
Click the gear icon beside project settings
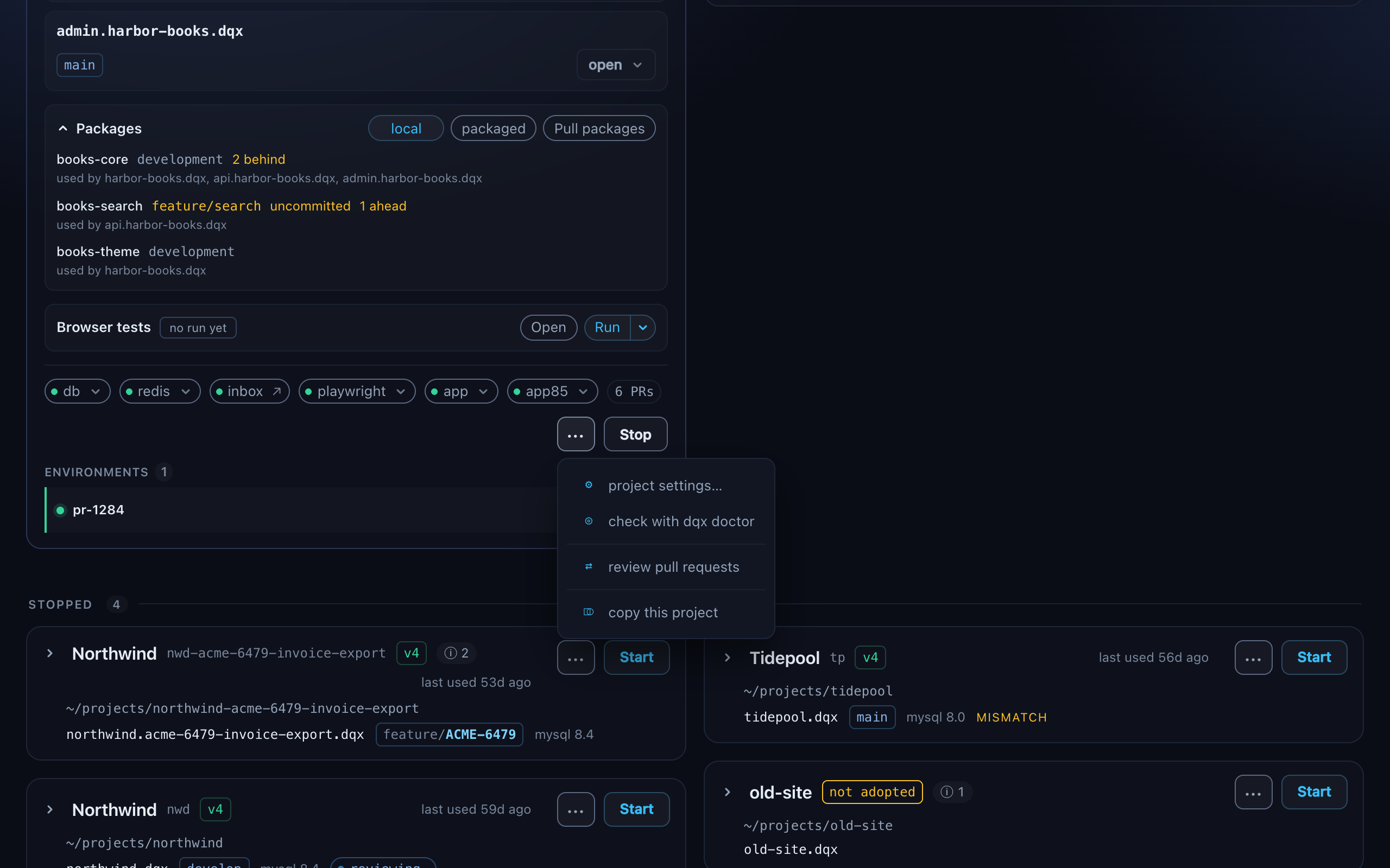tap(589, 485)
